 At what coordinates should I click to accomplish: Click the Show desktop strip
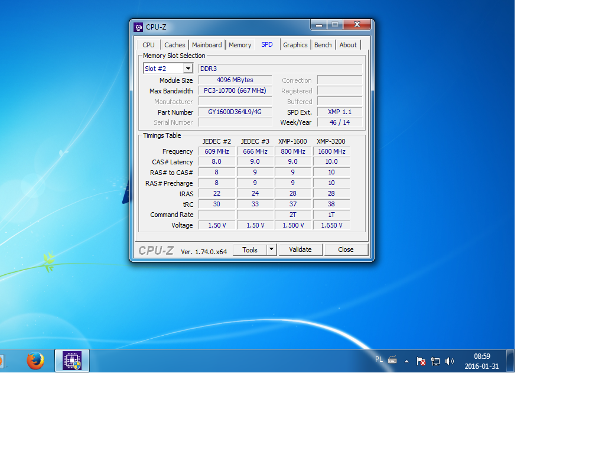tap(510, 361)
